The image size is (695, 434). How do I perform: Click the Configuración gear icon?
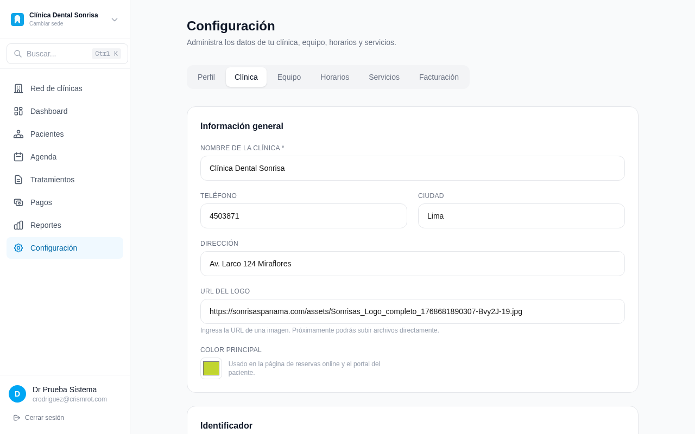tap(18, 248)
